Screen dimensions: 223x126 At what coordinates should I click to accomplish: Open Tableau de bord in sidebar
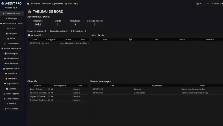[12, 13]
